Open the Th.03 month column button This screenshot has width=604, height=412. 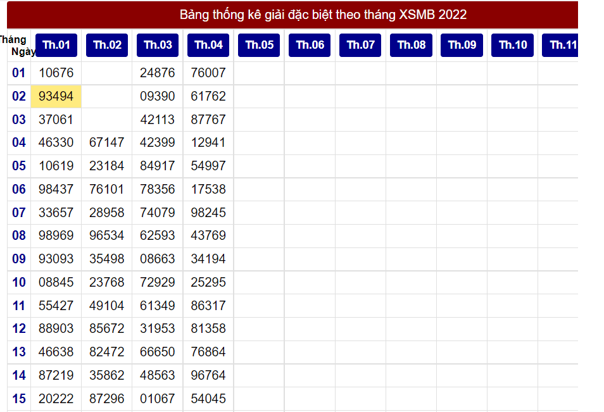pyautogui.click(x=158, y=45)
